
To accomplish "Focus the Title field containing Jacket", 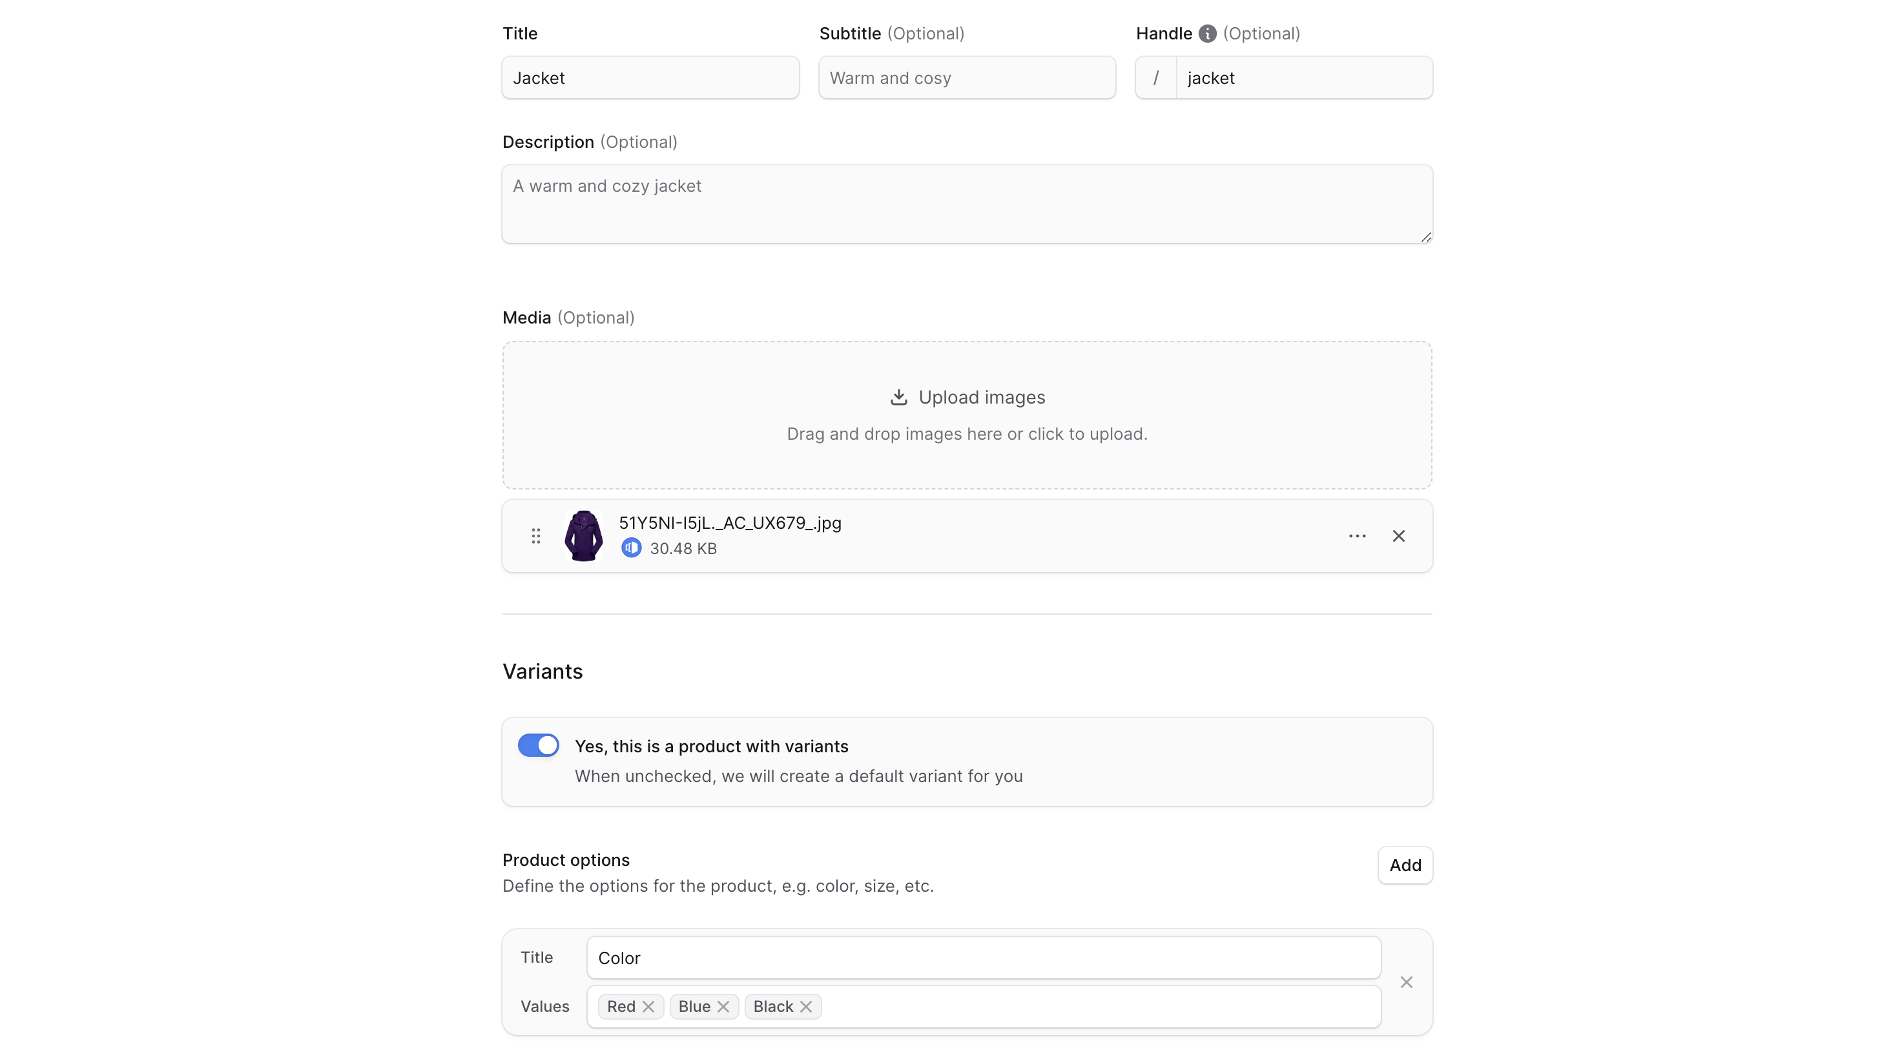I will (650, 77).
